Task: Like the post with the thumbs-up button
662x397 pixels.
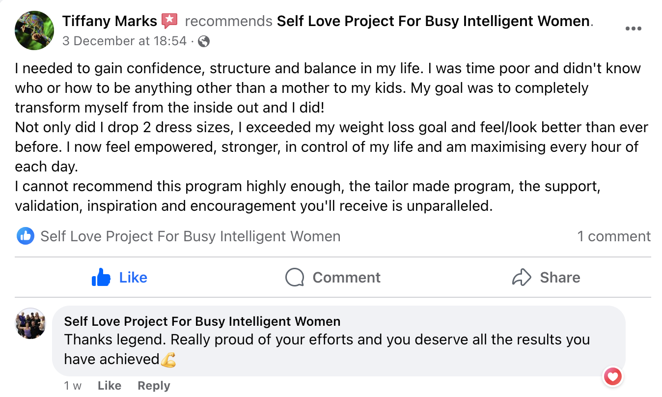Action: [120, 278]
